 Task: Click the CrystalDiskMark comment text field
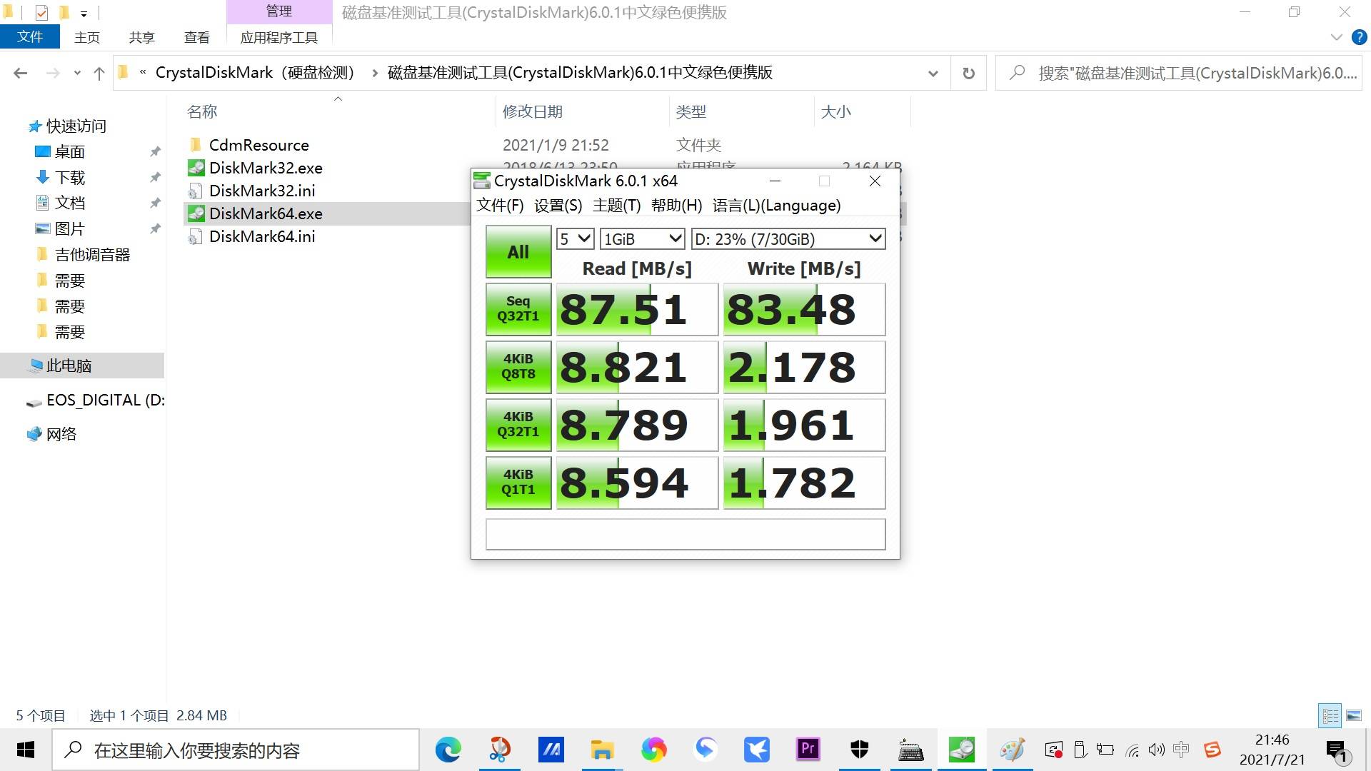tap(685, 535)
